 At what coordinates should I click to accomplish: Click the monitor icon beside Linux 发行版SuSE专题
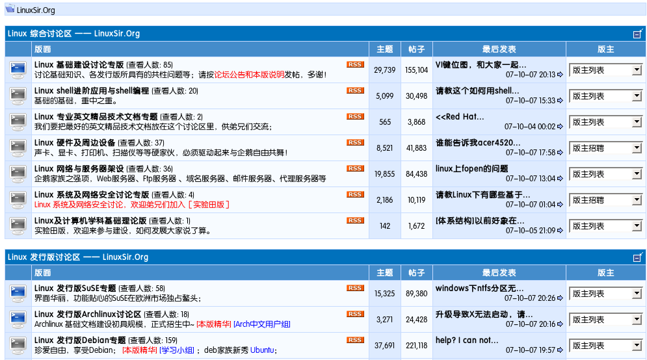(x=18, y=294)
